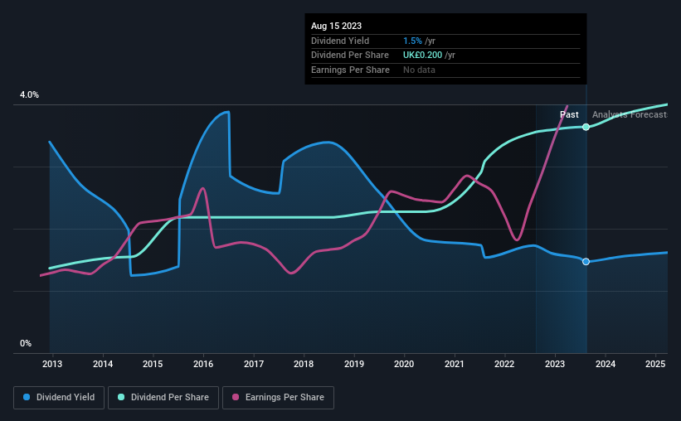Image resolution: width=681 pixels, height=421 pixels.
Task: Click the 2013 x-axis label
Action: (52, 364)
